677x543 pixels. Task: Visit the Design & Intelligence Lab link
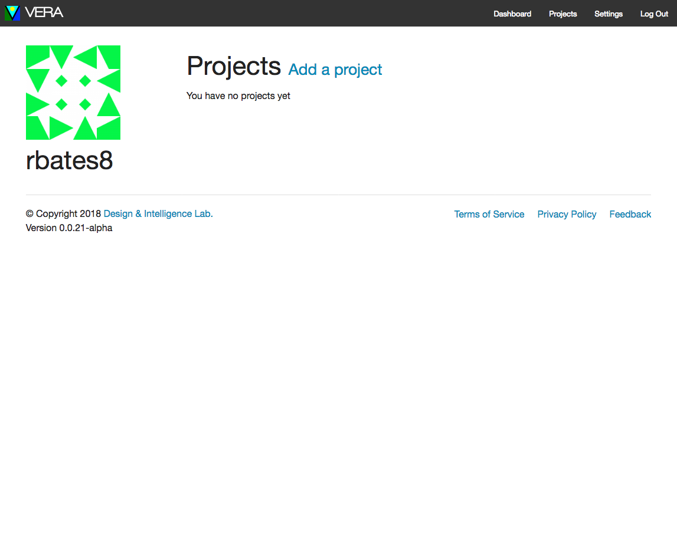coord(158,214)
